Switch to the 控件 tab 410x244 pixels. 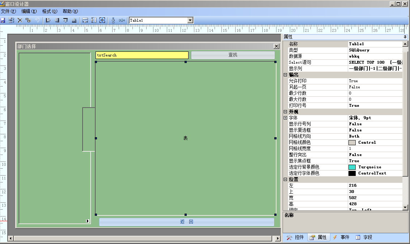296,237
